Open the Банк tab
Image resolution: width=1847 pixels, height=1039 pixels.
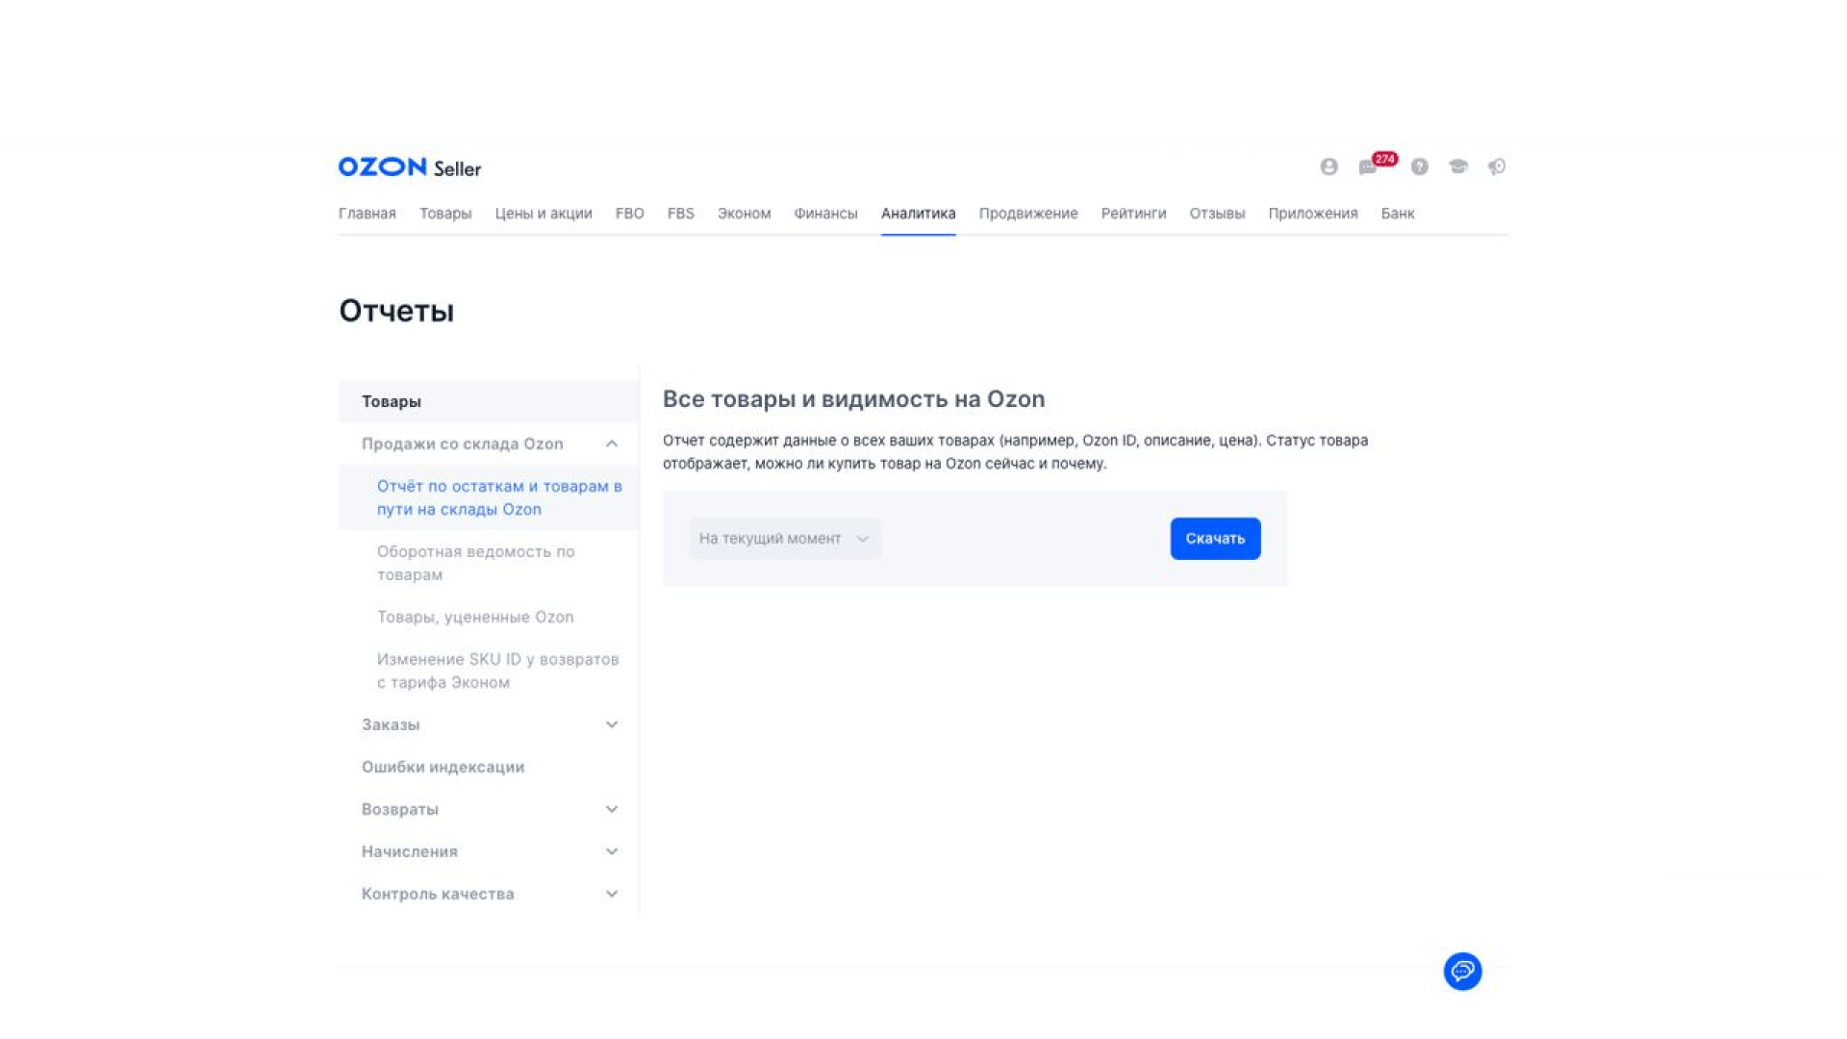1398,214
